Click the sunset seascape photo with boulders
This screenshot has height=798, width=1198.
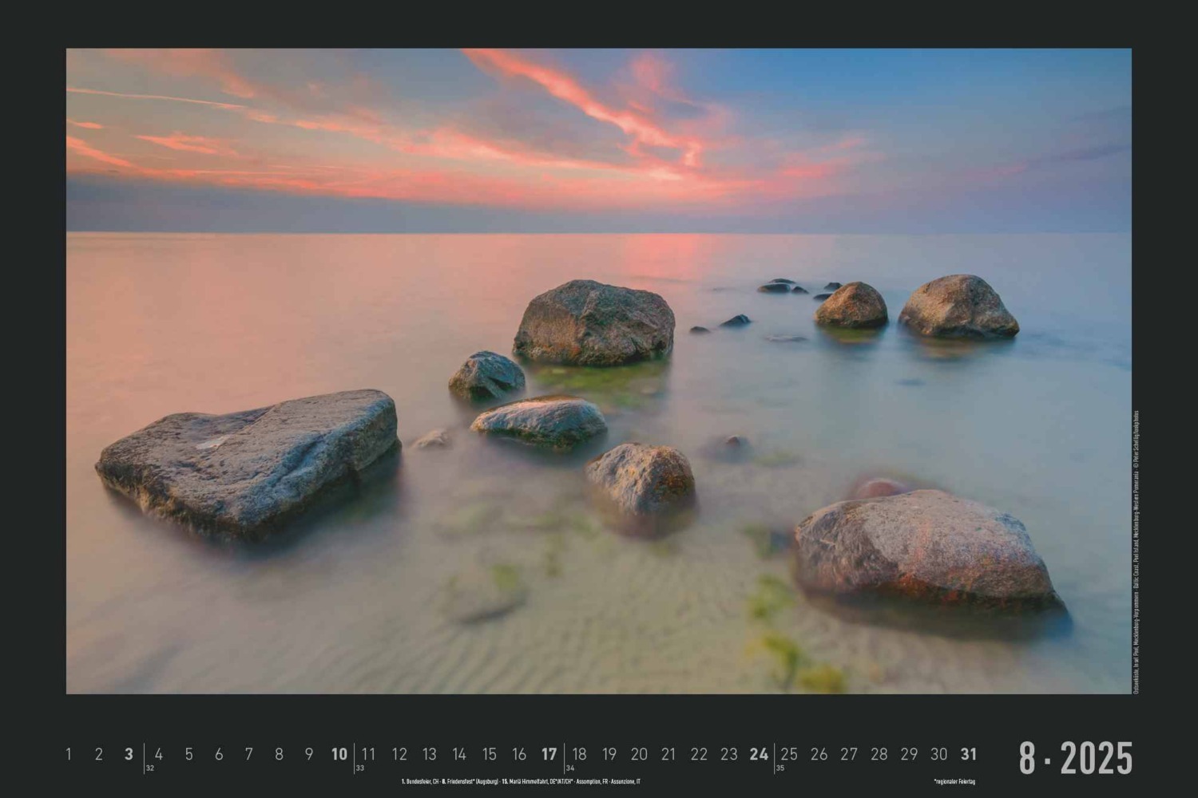(598, 371)
